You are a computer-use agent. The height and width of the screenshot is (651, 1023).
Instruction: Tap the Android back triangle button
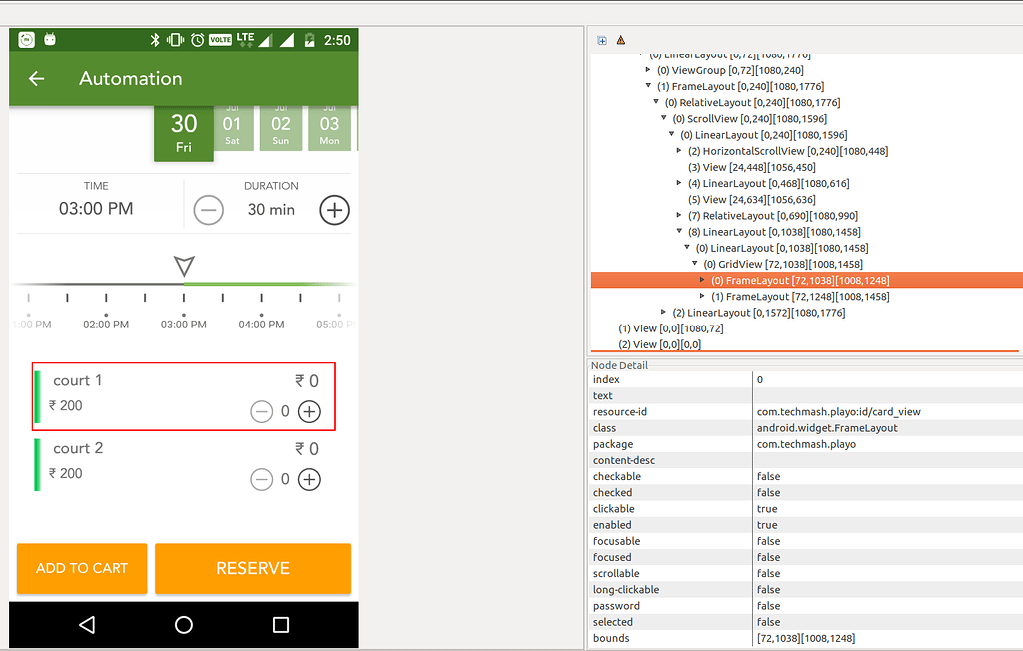[86, 624]
